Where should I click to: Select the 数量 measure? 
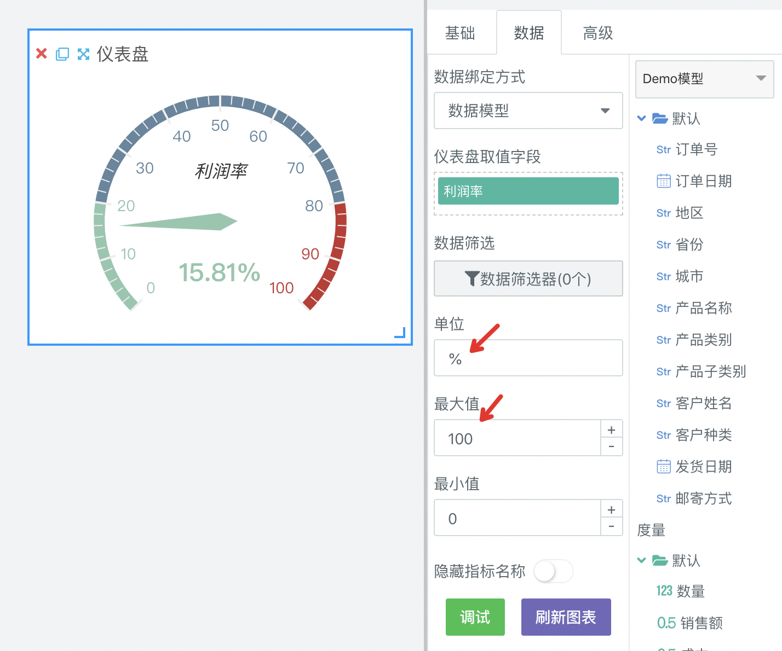pos(691,591)
